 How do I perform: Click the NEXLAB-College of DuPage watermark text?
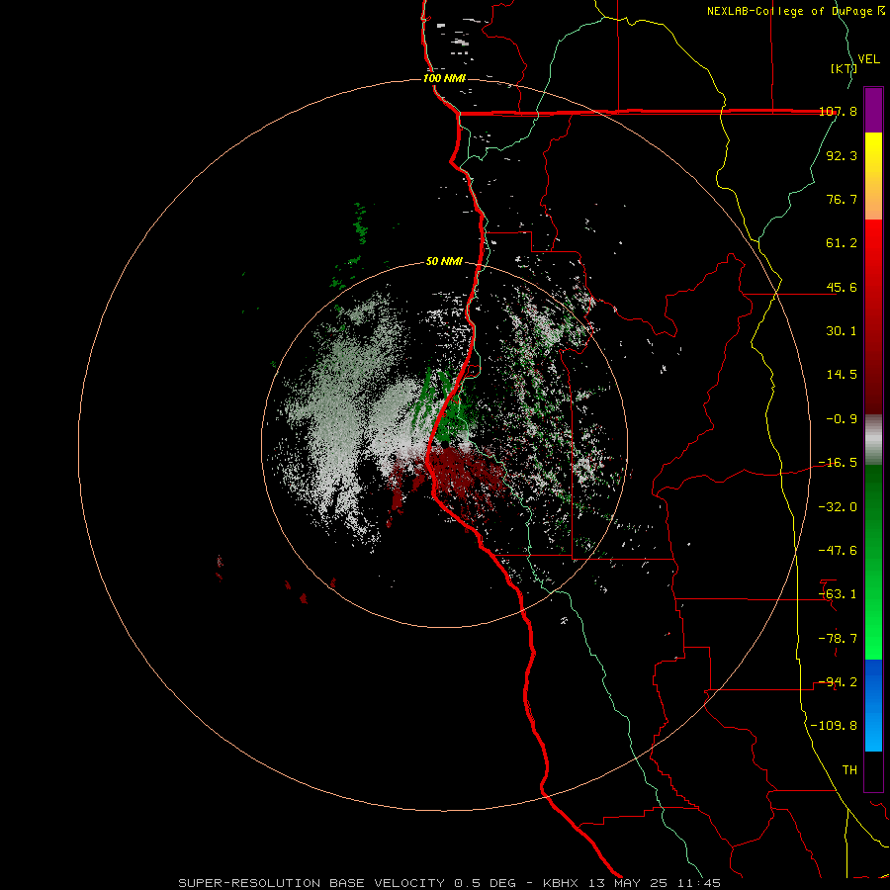pos(795,11)
